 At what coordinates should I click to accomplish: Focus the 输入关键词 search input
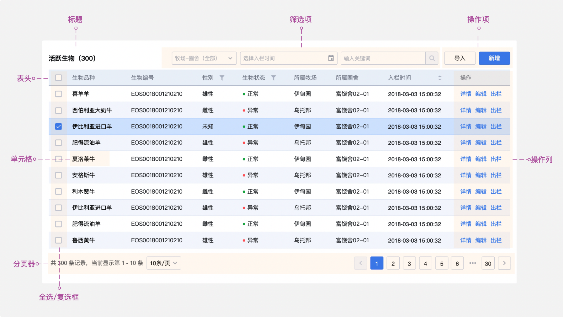click(x=383, y=58)
